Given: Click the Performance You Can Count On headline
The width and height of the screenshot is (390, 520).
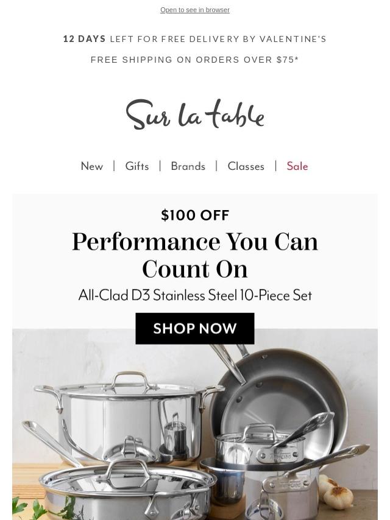Looking at the screenshot, I should coord(195,256).
